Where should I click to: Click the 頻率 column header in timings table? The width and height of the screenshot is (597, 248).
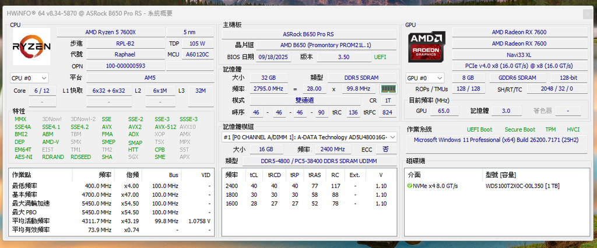tap(231, 174)
